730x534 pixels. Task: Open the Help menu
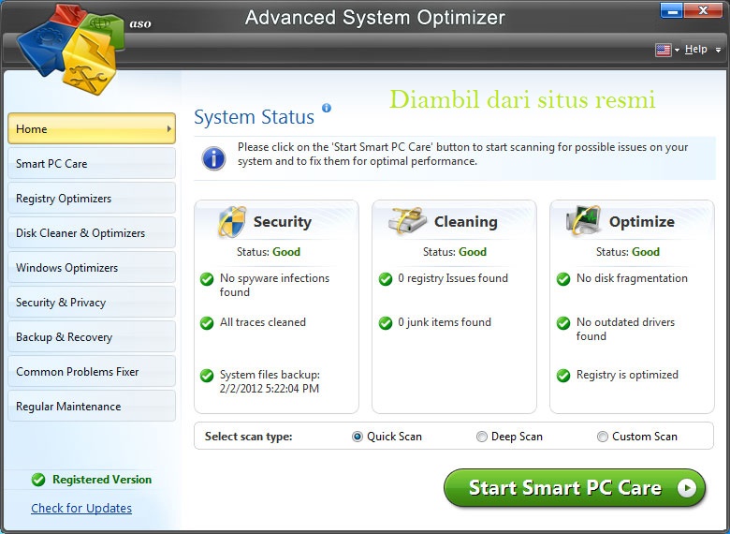(695, 49)
